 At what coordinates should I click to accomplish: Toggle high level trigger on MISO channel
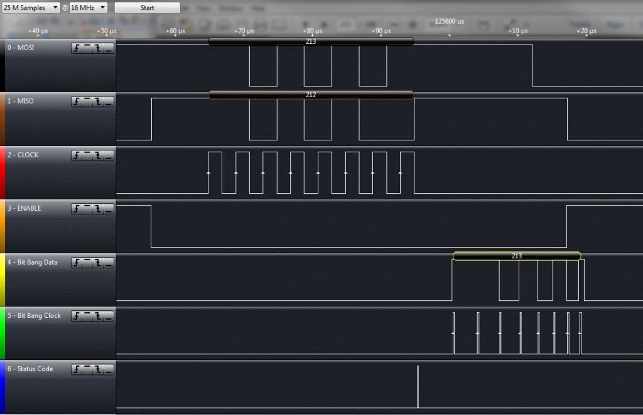[87, 102]
